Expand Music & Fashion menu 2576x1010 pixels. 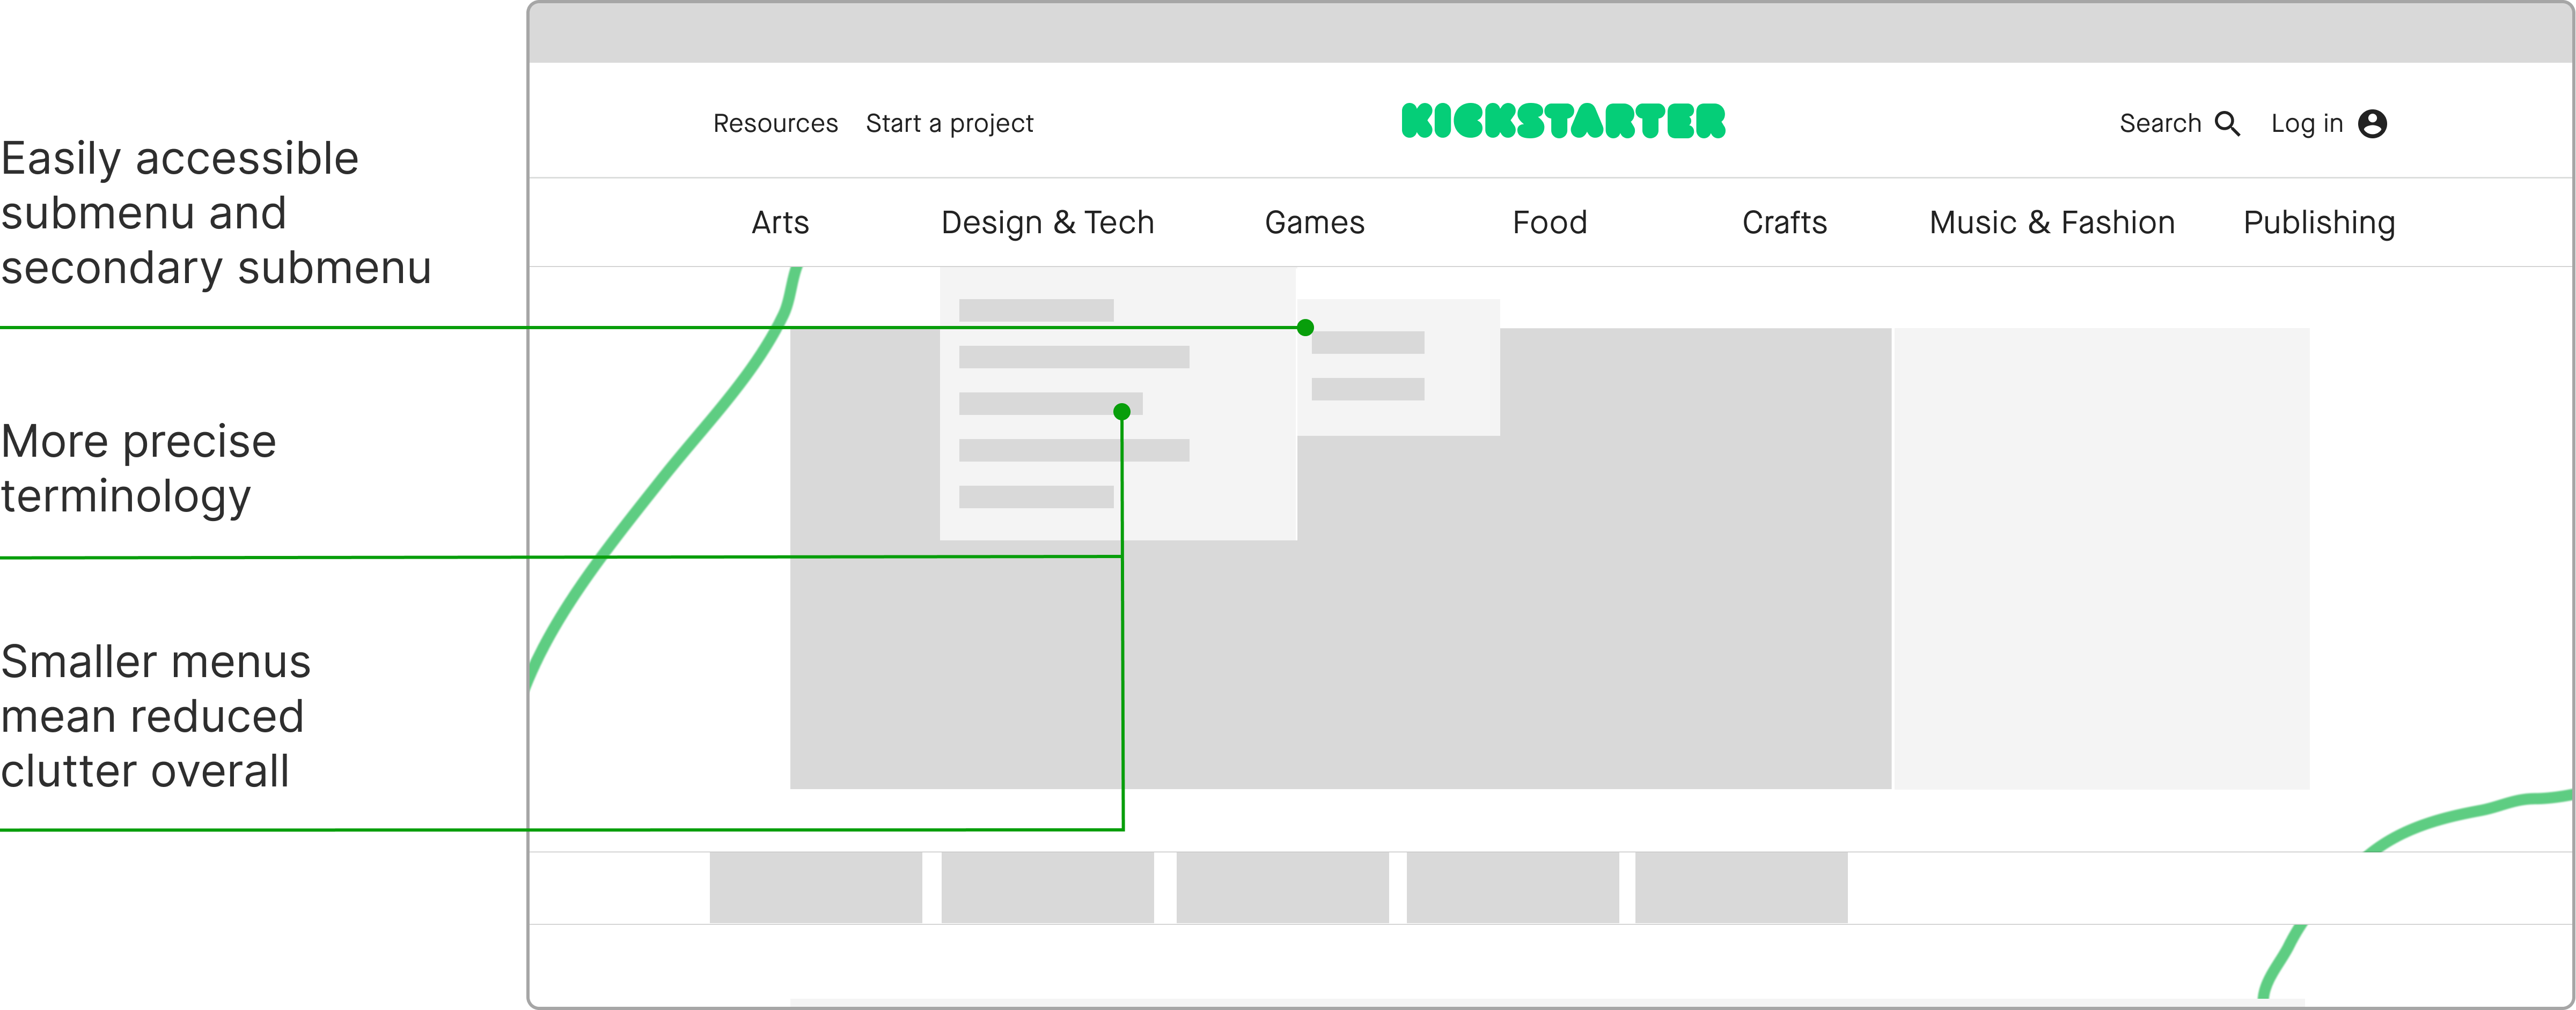click(x=2051, y=222)
